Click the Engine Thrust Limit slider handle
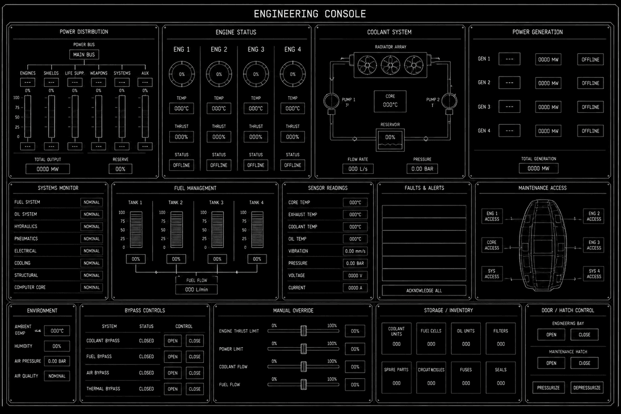The image size is (621, 414). tap(304, 331)
